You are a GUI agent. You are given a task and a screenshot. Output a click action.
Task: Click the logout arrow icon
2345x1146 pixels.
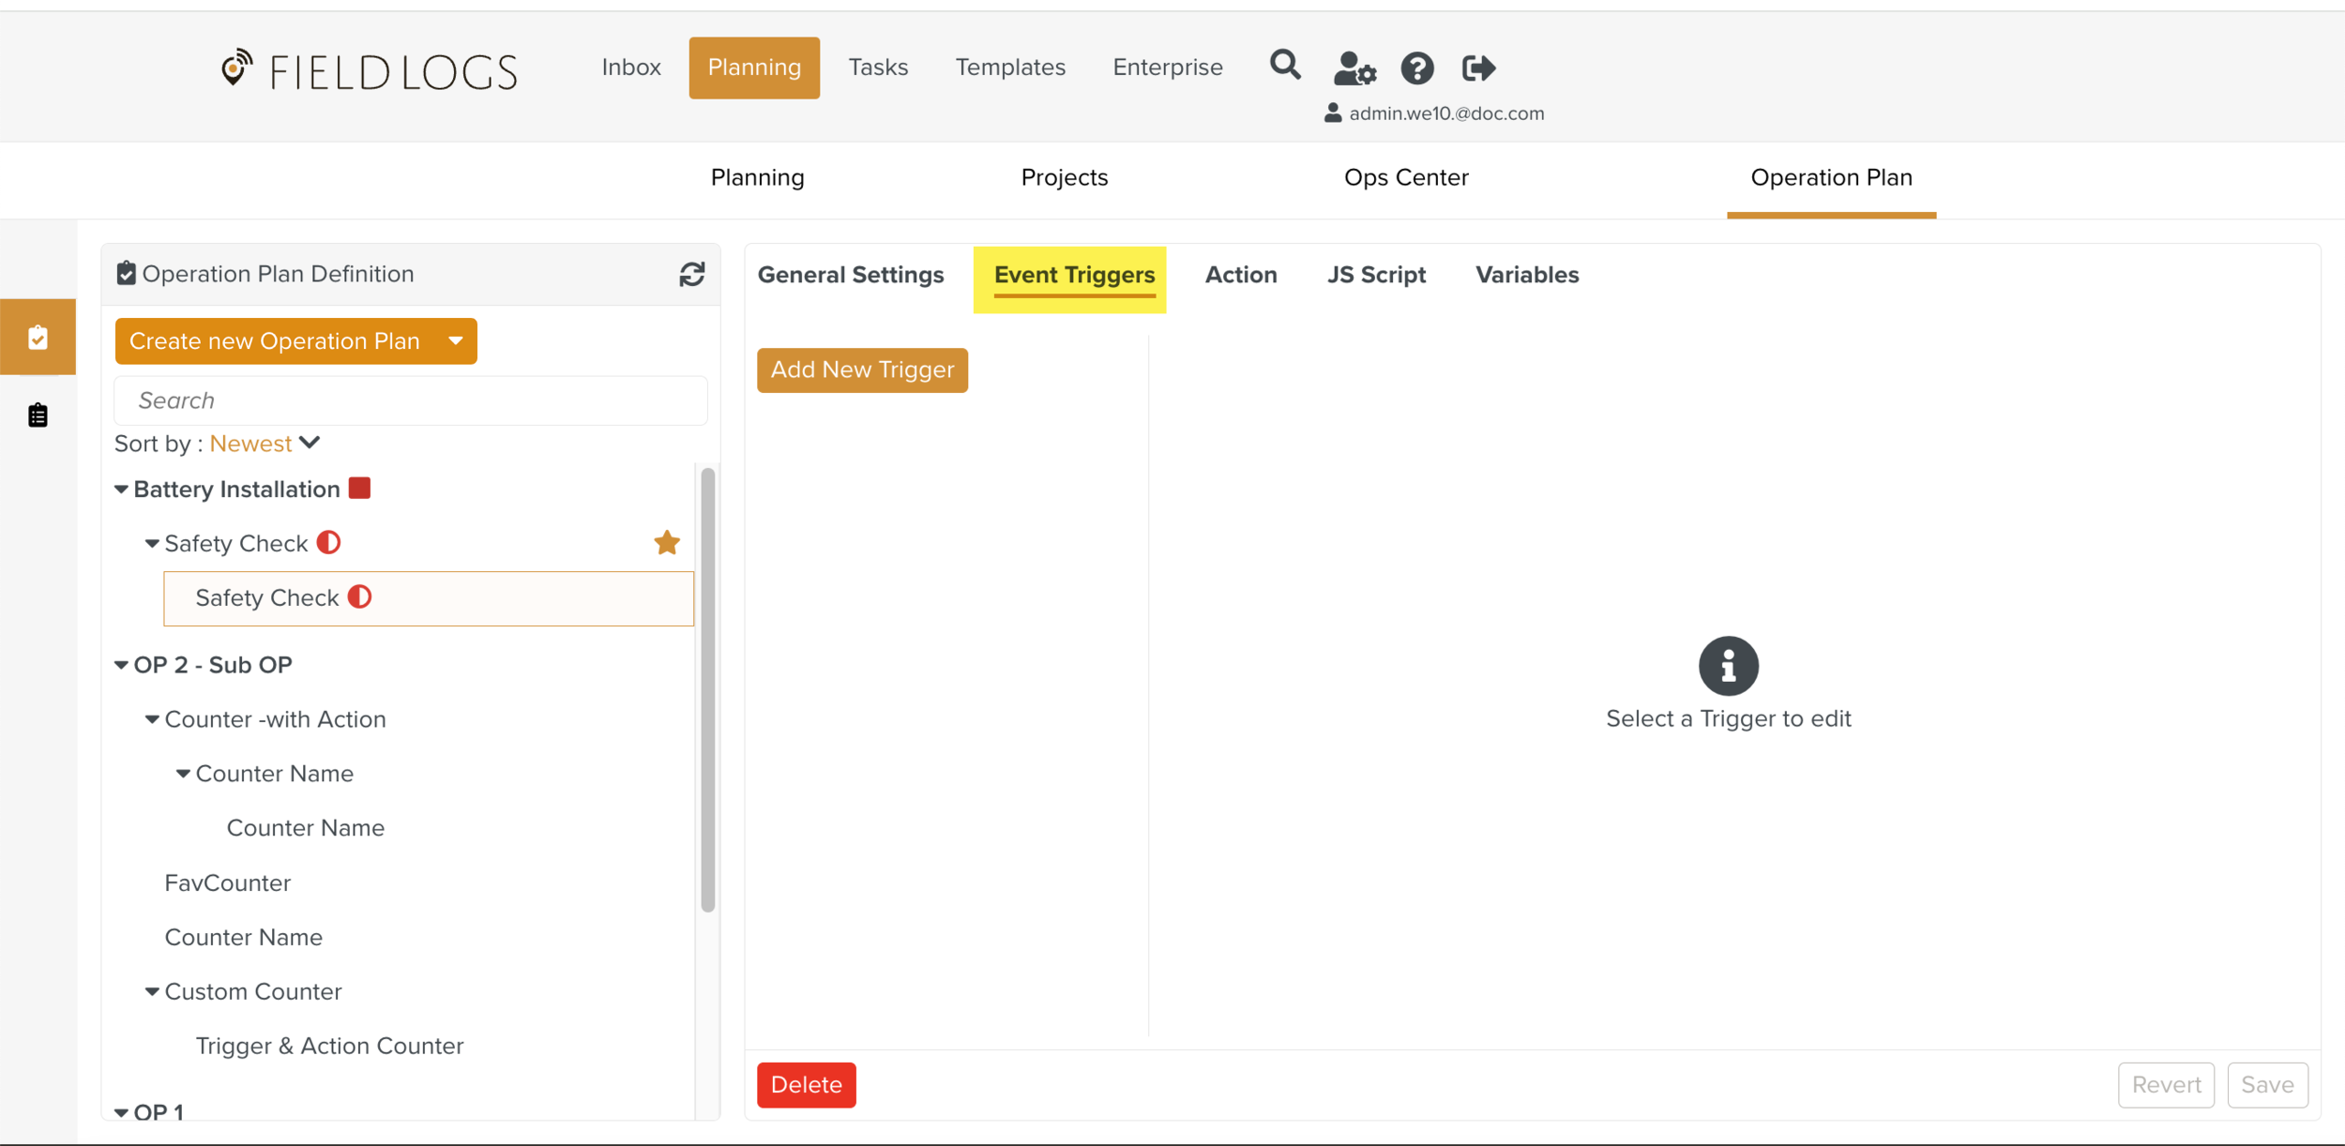(x=1478, y=68)
